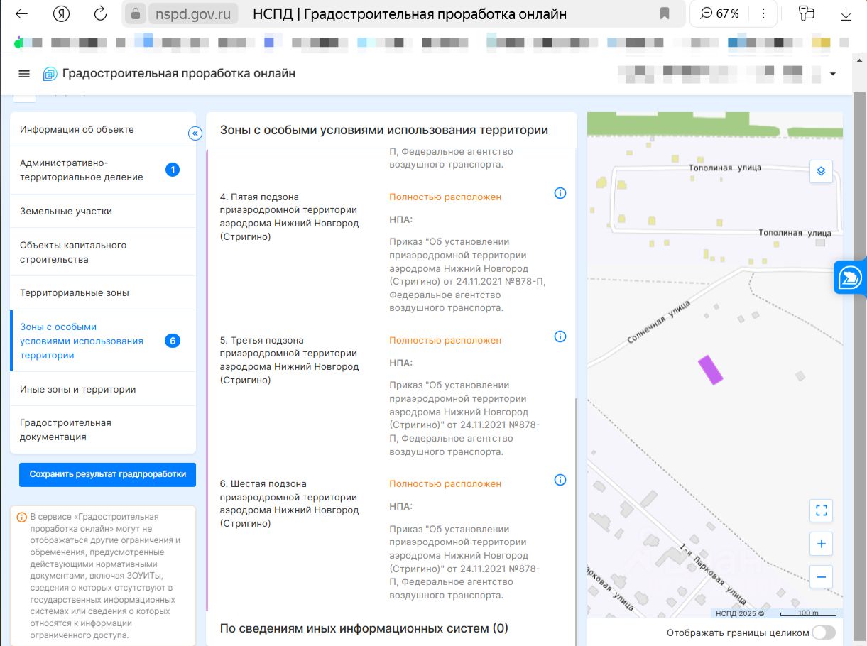Open Информация об объекте section
867x646 pixels.
point(103,129)
